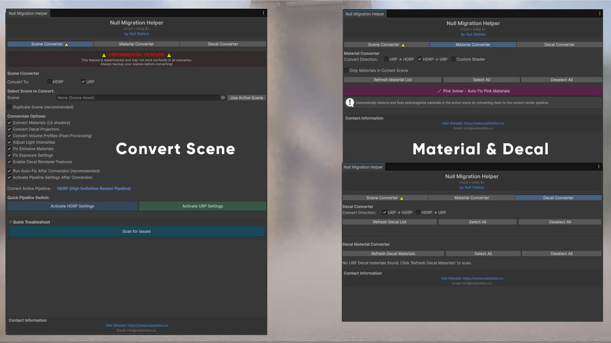Switch to Material Converter tab in the left window
The height and width of the screenshot is (343, 611).
tap(136, 44)
